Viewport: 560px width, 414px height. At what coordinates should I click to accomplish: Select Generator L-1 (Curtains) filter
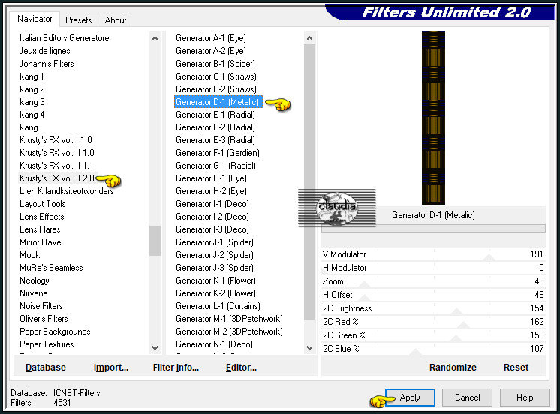pos(218,306)
